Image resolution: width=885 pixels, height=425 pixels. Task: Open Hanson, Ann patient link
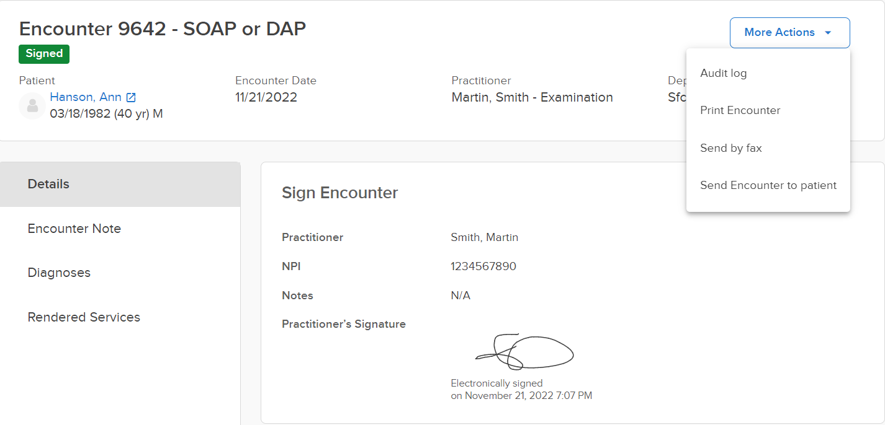click(86, 97)
